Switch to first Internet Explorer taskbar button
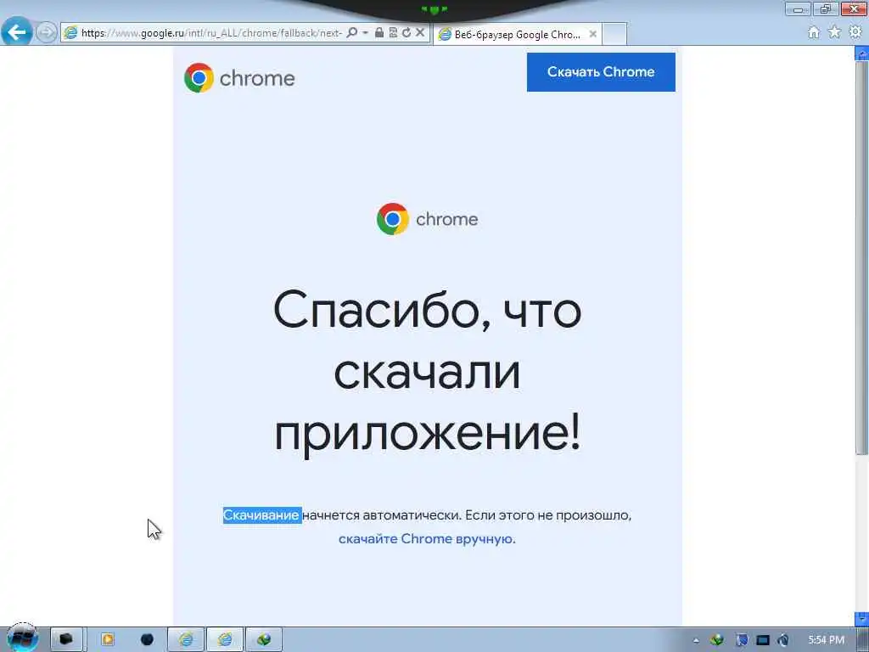869x652 pixels. 186,639
